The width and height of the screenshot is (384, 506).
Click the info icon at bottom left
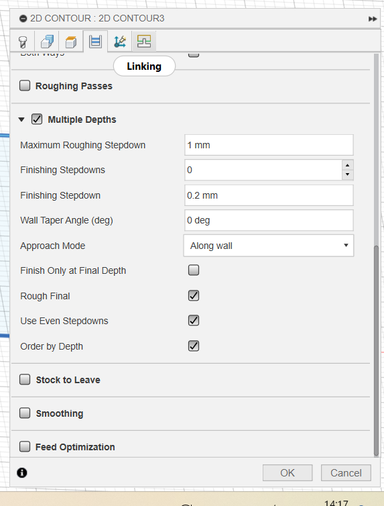[22, 472]
